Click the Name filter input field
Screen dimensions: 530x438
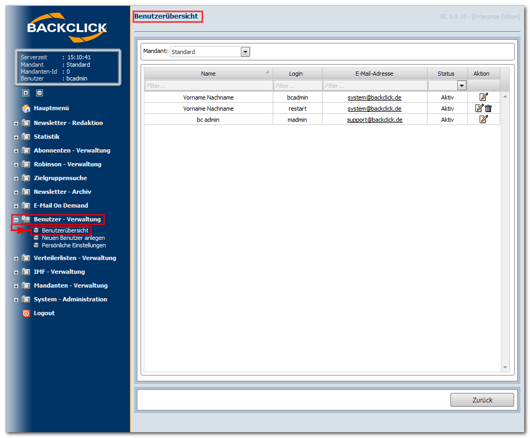pos(208,85)
